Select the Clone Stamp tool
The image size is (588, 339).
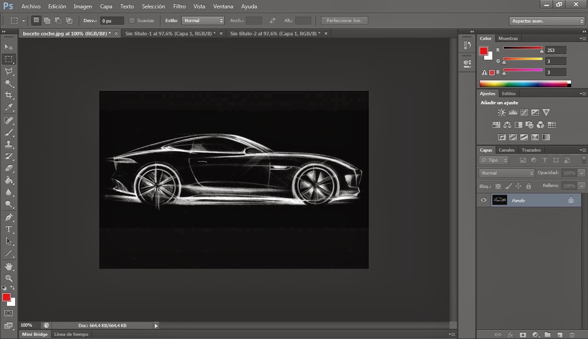(9, 144)
